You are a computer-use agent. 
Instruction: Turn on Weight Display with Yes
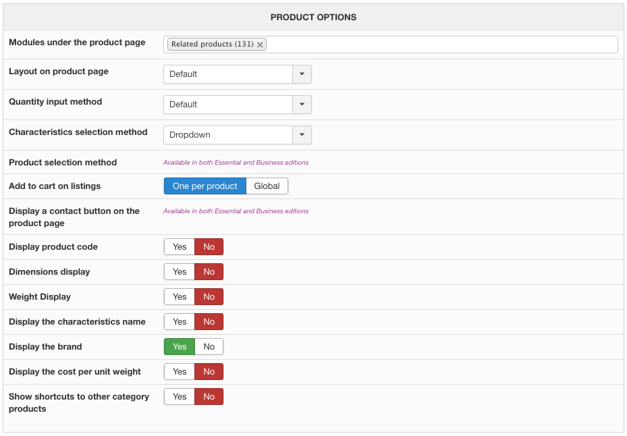pos(180,297)
